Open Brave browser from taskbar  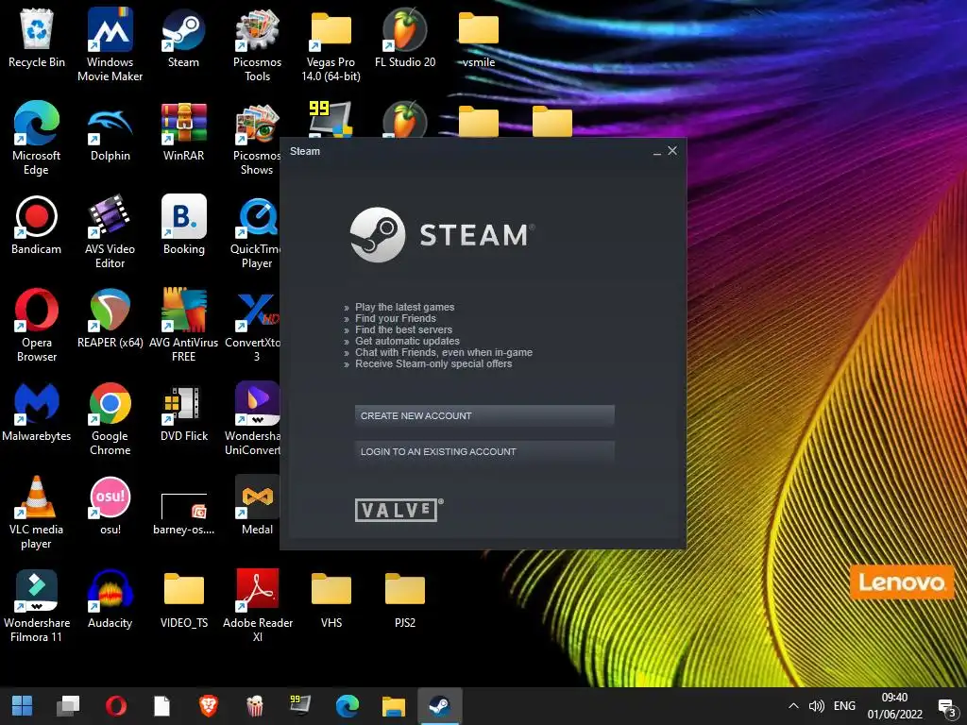(x=208, y=706)
